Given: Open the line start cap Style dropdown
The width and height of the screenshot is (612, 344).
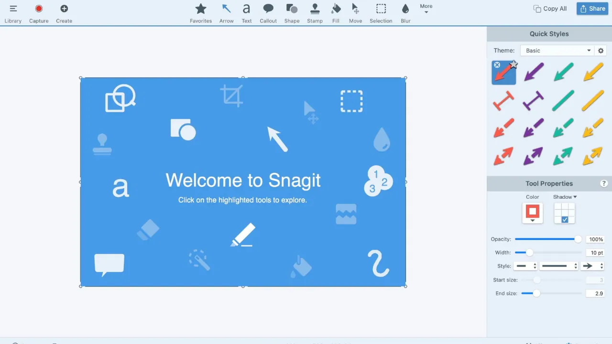Looking at the screenshot, I should 526,266.
